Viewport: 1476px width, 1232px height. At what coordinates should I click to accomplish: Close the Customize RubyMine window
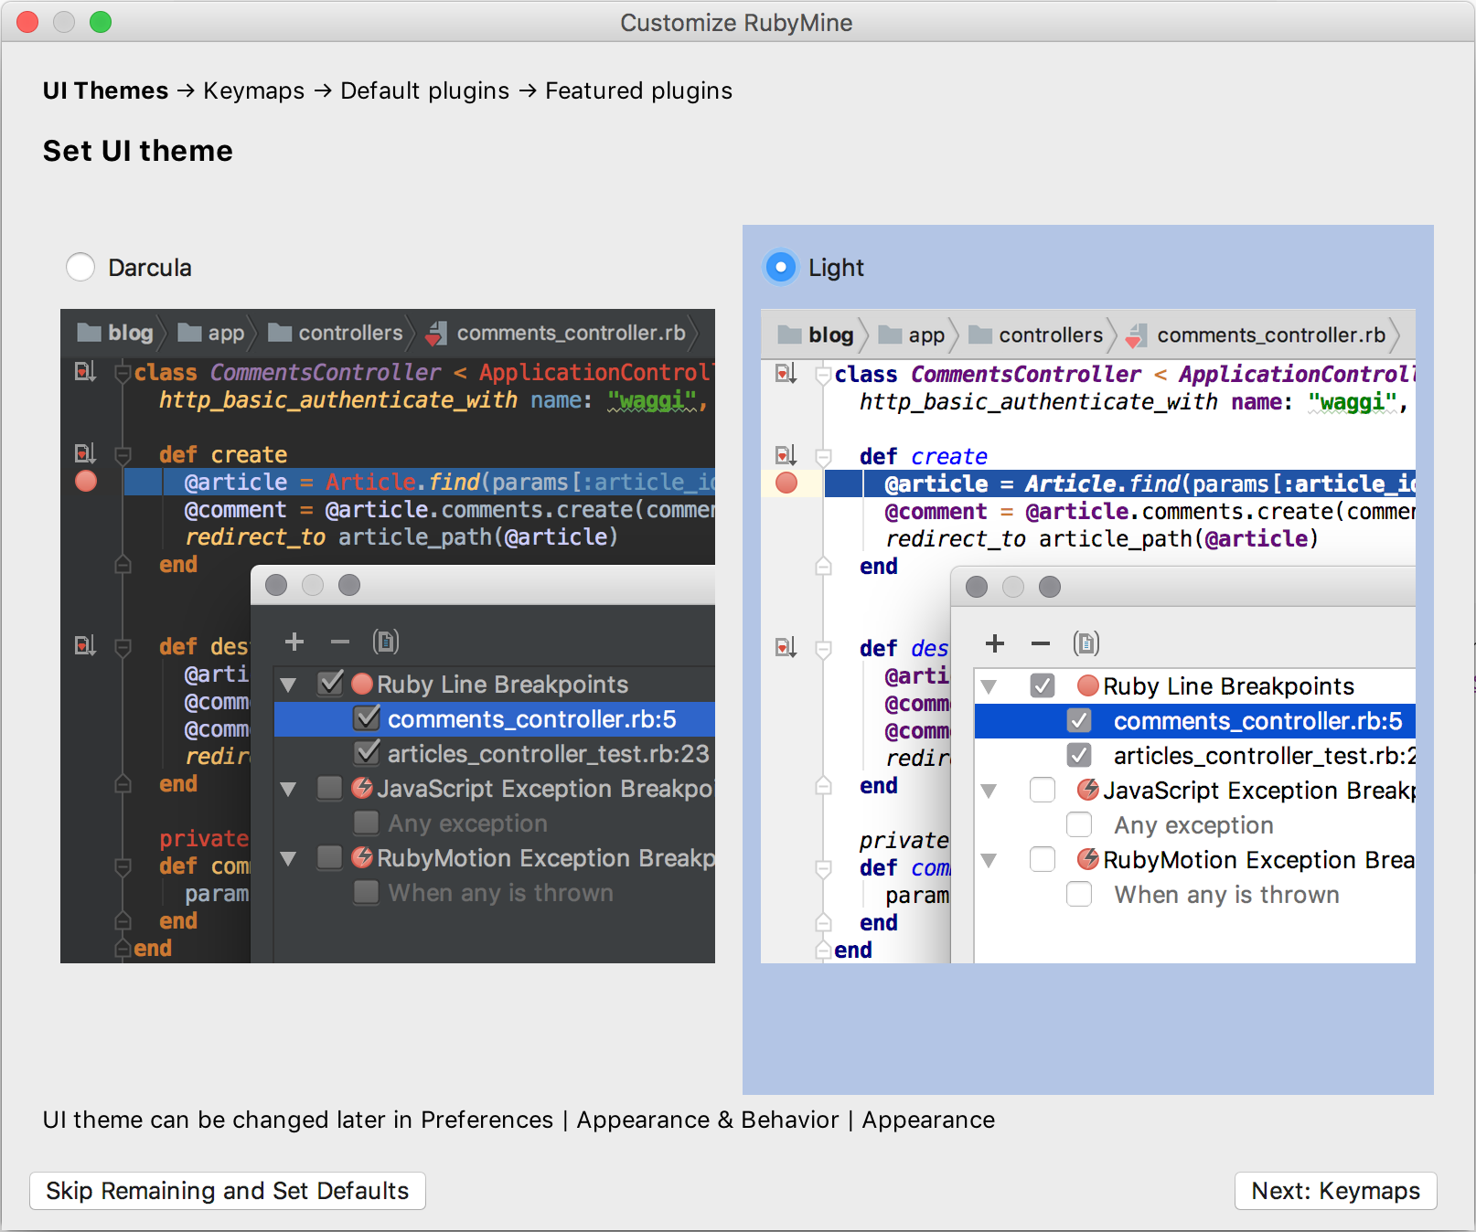pyautogui.click(x=27, y=22)
